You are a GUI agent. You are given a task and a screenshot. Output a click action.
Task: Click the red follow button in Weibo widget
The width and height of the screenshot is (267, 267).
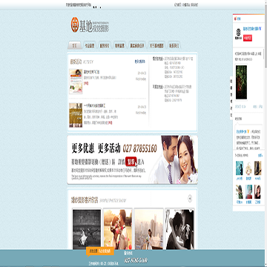(248, 38)
